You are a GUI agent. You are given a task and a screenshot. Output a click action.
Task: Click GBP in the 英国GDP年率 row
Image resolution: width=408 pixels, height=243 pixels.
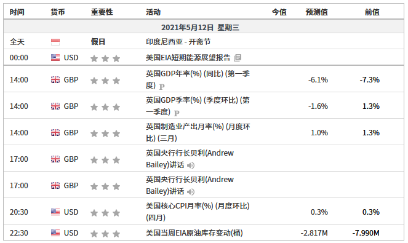(x=71, y=79)
